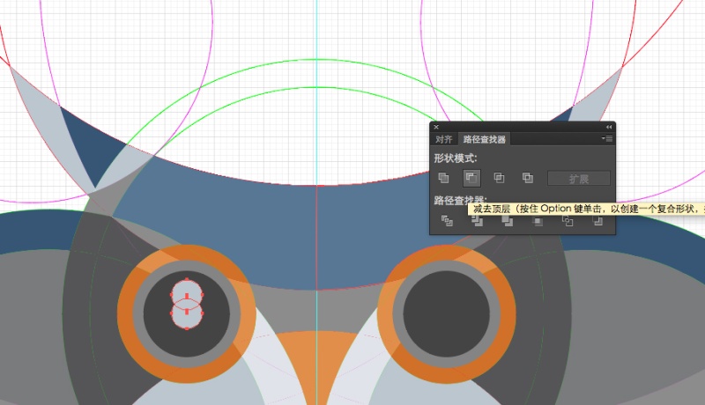
Task: Click the Outline pathfinder icon
Action: 568,220
